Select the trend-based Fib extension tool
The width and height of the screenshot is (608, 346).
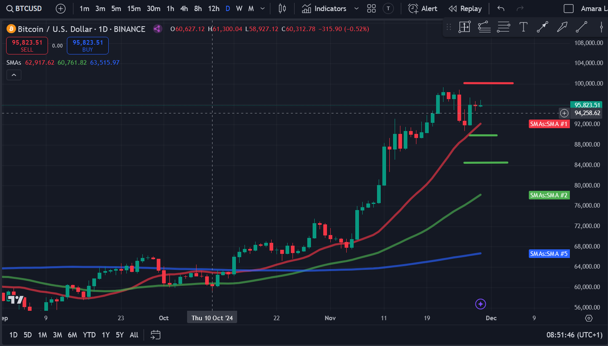[484, 27]
